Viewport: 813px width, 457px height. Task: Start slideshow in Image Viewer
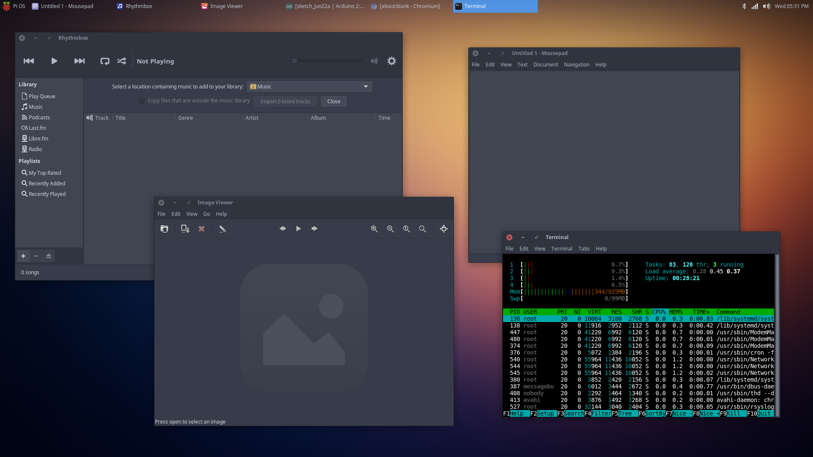click(299, 228)
